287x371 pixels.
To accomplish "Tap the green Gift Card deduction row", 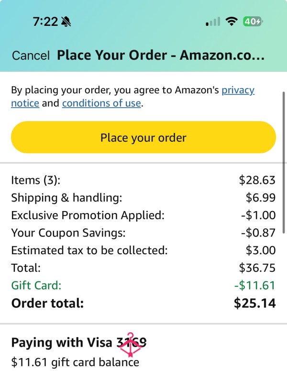I will click(143, 285).
